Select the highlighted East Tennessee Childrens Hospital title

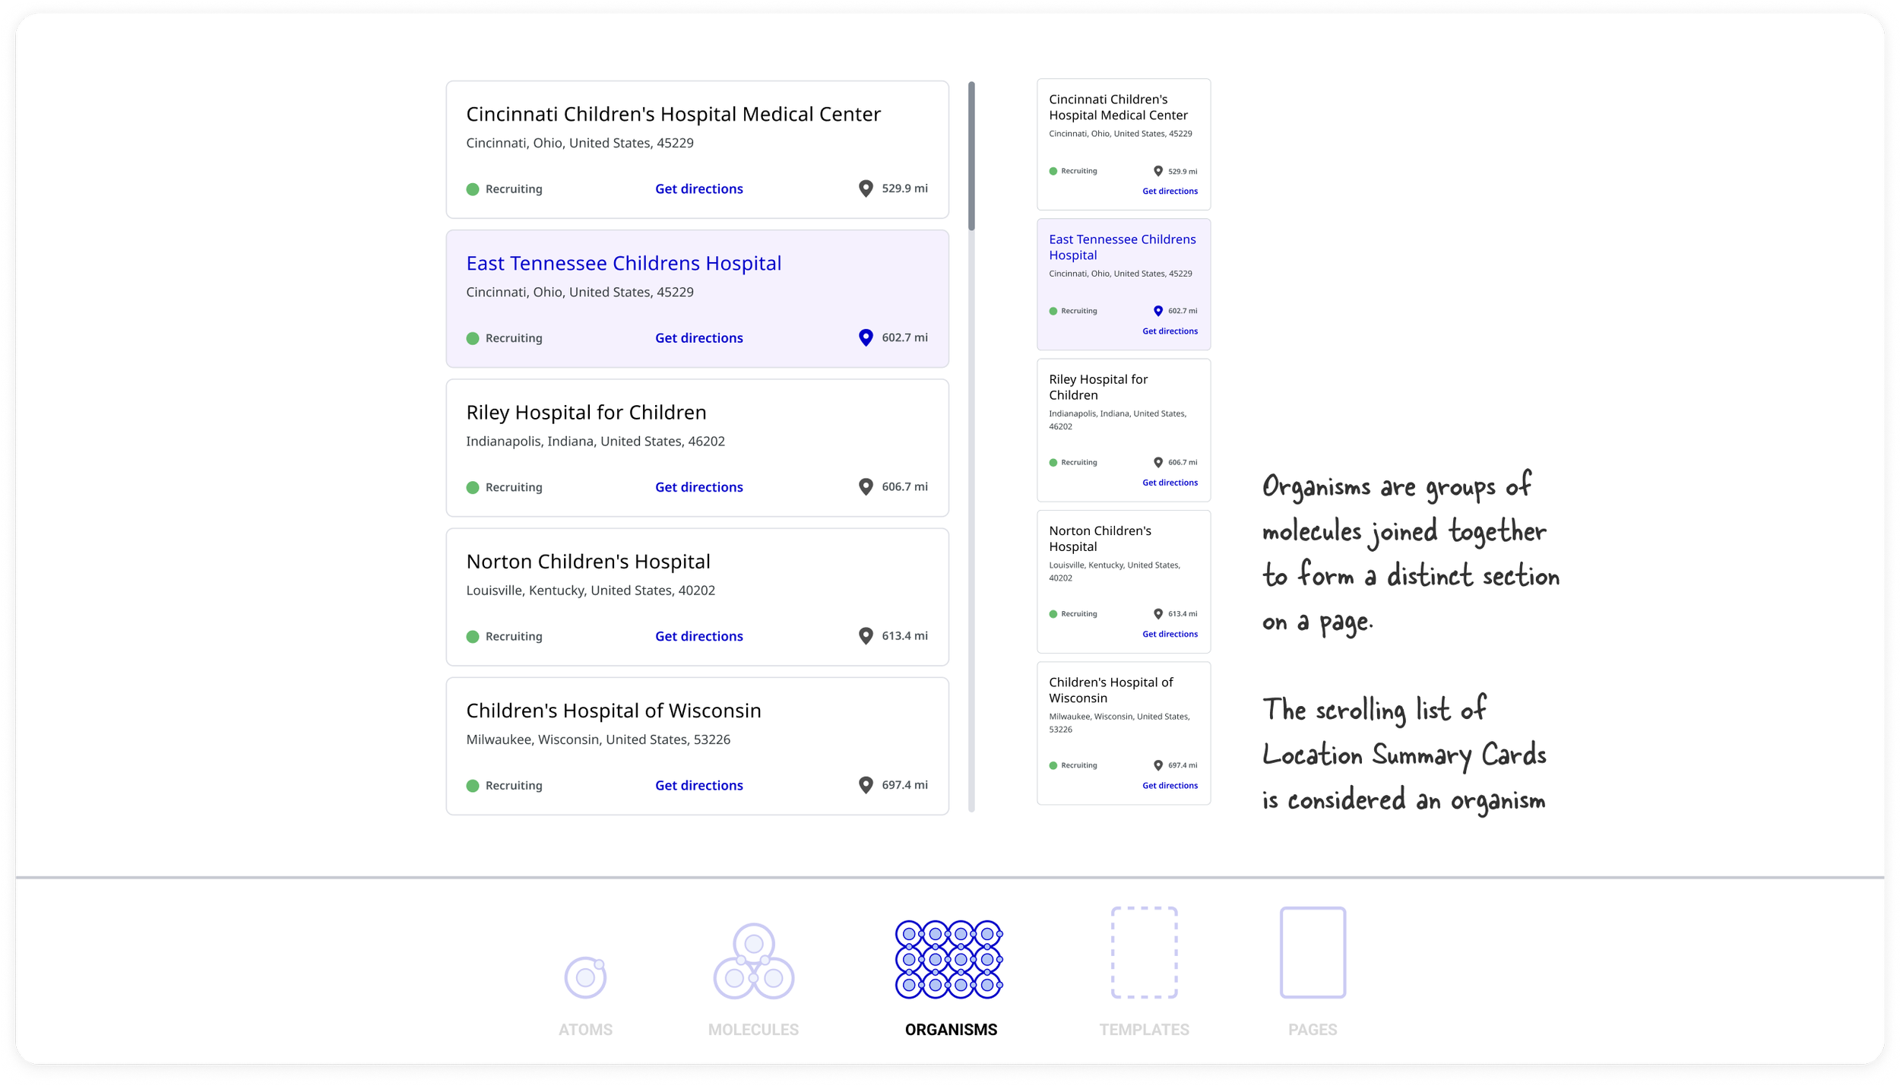pyautogui.click(x=623, y=264)
